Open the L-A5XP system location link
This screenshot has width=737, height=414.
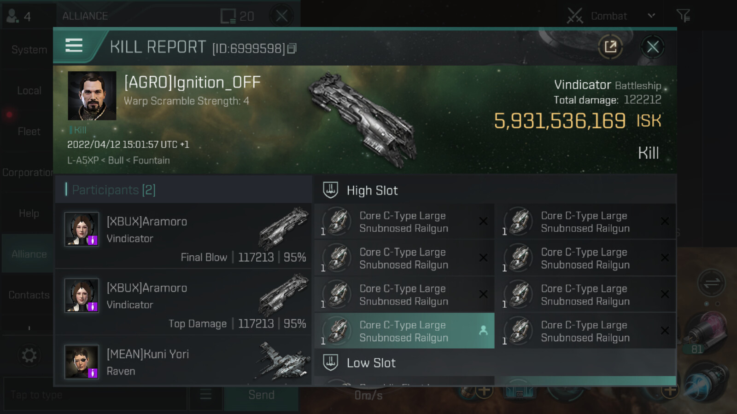click(x=83, y=160)
